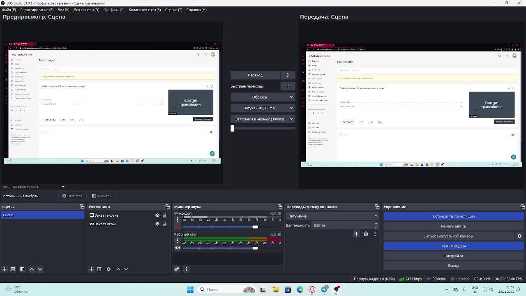The width and height of the screenshot is (526, 296).
Task: Open the Сервис menu
Action: pyautogui.click(x=173, y=10)
